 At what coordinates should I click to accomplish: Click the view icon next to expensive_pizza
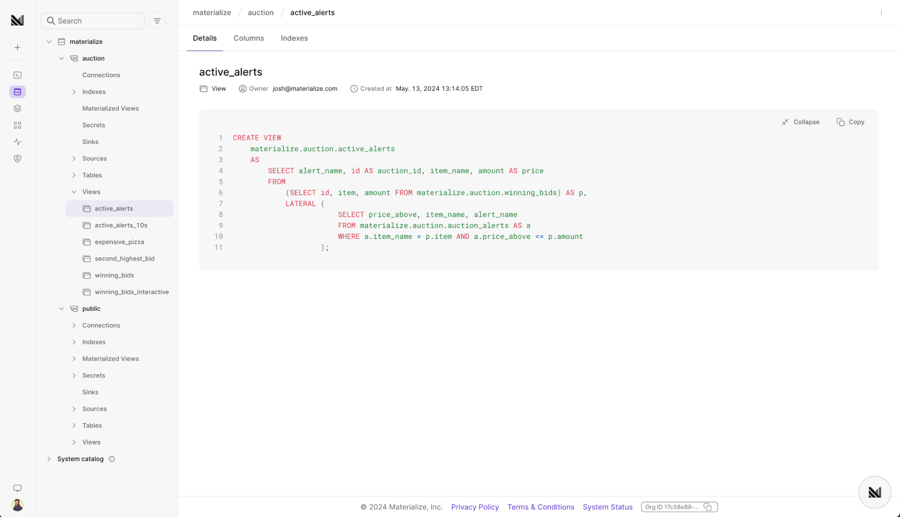coord(87,242)
